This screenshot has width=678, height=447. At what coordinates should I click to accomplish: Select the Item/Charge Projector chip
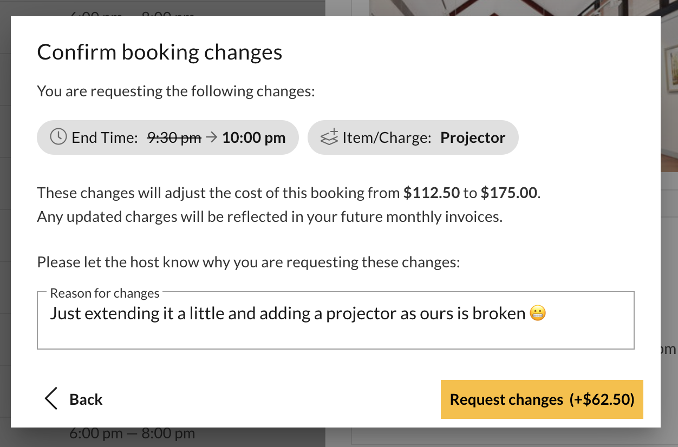413,137
